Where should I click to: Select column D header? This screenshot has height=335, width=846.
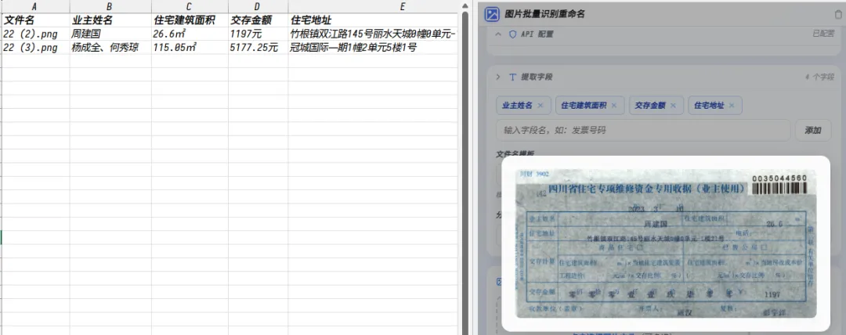tap(258, 6)
